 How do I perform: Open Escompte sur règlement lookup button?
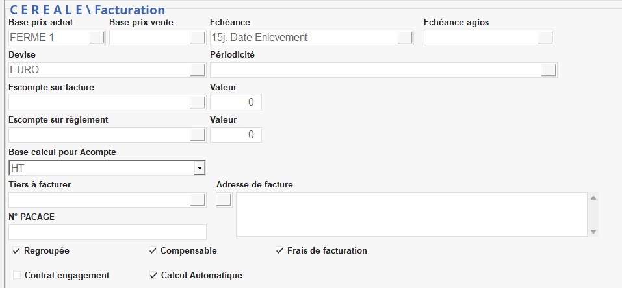pyautogui.click(x=198, y=135)
